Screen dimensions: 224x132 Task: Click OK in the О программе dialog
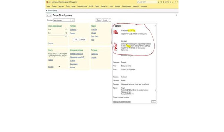154,102
